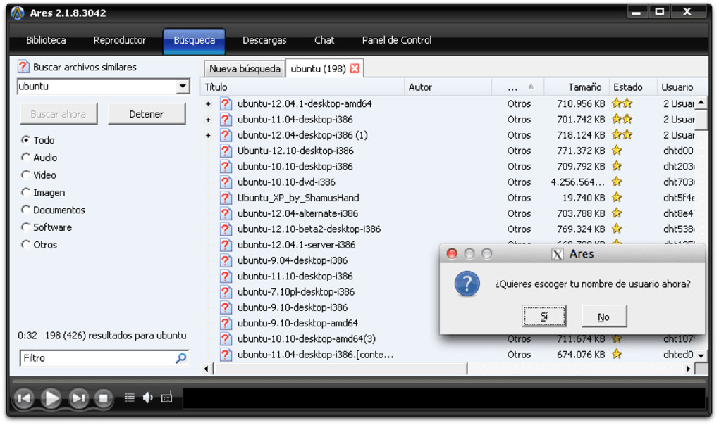
Task: Click file icon of Ubuntu-12.10-desktop-i386
Action: pyautogui.click(x=225, y=151)
